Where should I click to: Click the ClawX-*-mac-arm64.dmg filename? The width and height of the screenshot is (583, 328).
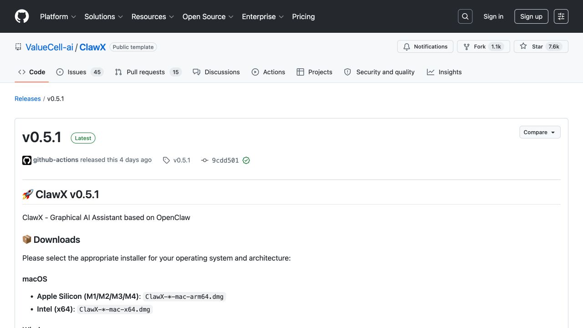[184, 297]
